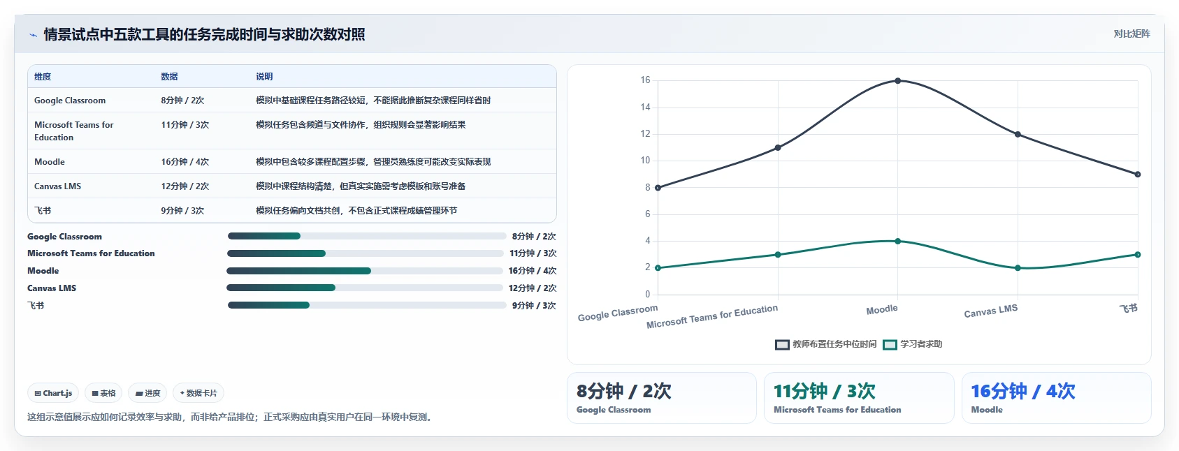Click the 进度 tag chip
Screen dimensions: 1179x451
tap(147, 393)
